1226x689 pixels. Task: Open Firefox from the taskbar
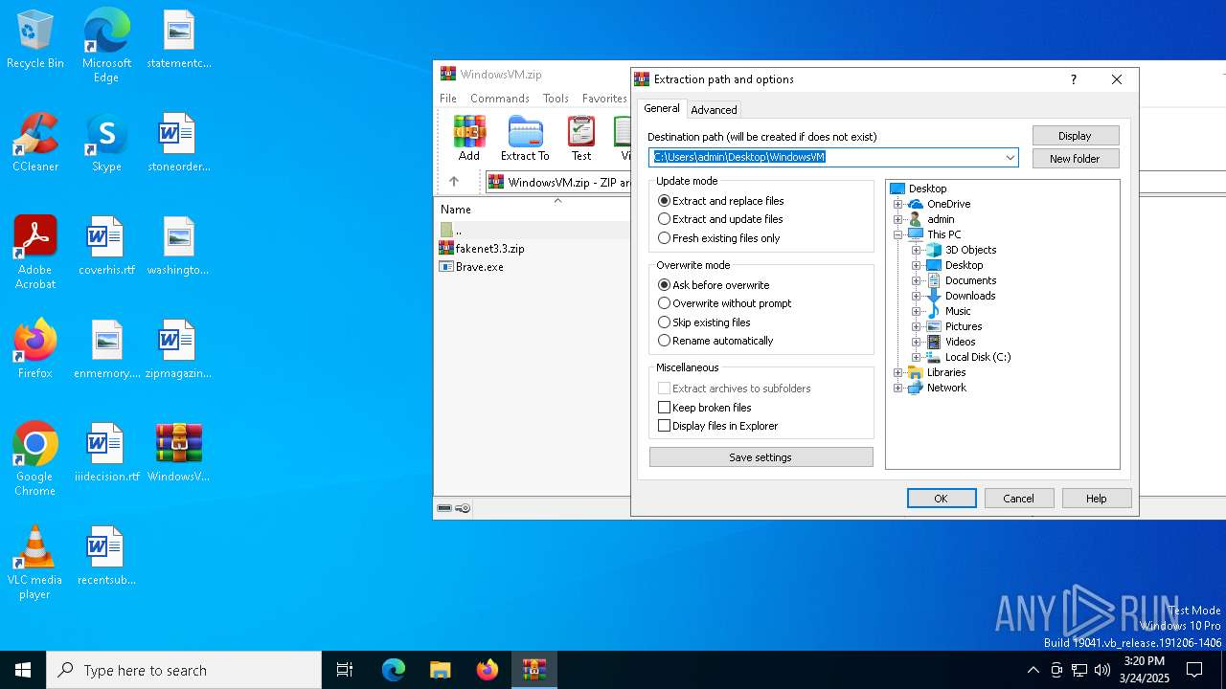click(488, 670)
